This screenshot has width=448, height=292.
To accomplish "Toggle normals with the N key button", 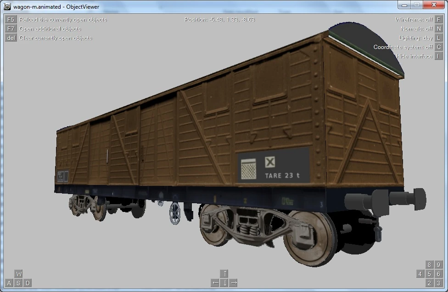I will tap(438, 28).
